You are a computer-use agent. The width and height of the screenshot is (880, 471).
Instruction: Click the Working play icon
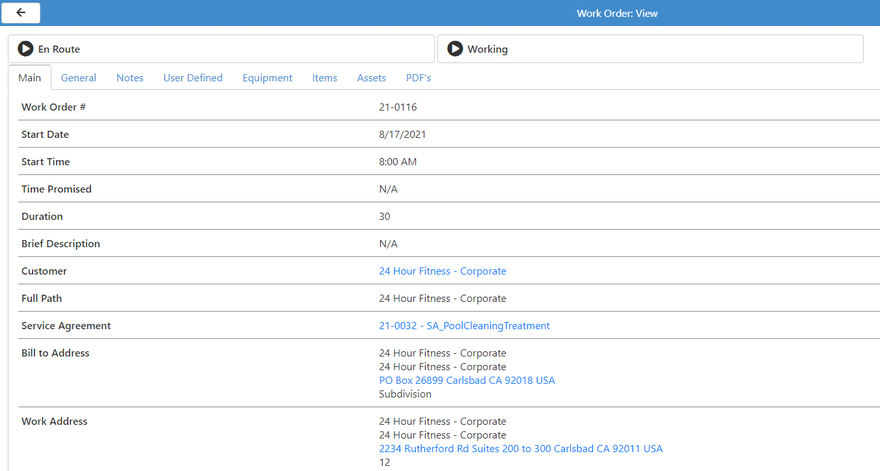click(x=456, y=49)
